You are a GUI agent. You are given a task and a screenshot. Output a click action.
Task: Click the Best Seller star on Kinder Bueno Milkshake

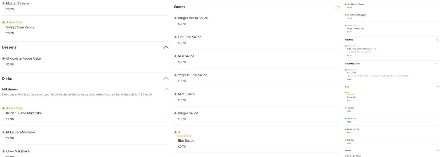[x=7, y=108]
